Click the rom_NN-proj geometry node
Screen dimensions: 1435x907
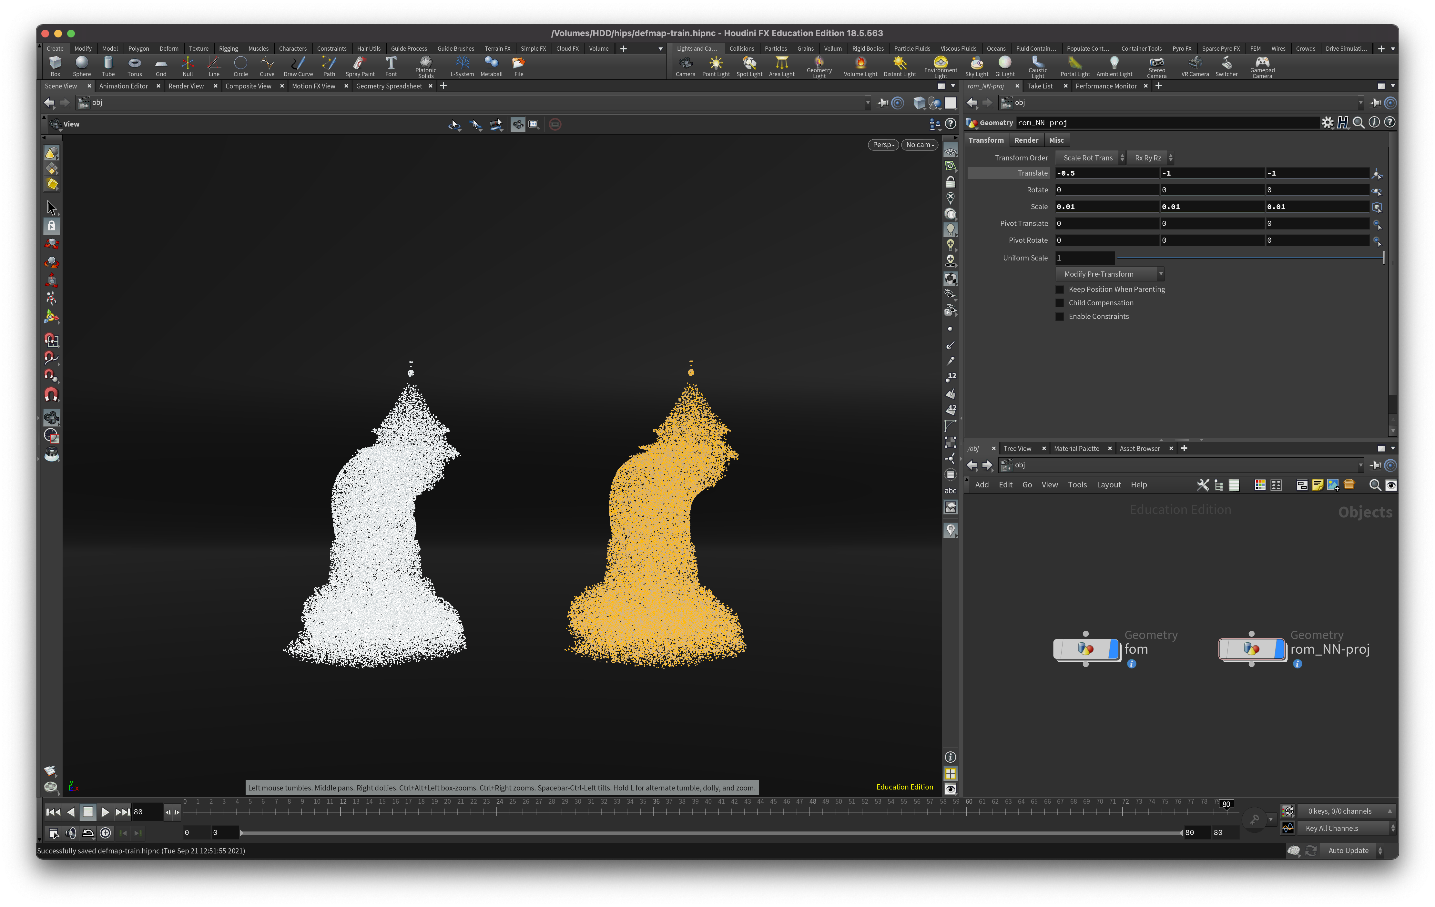click(x=1251, y=649)
